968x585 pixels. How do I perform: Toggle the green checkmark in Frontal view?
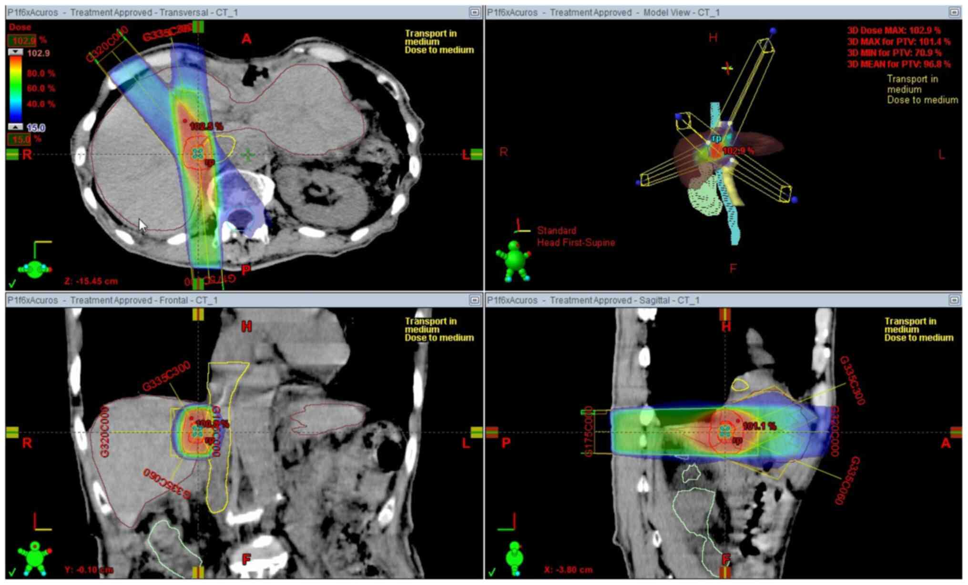12,571
